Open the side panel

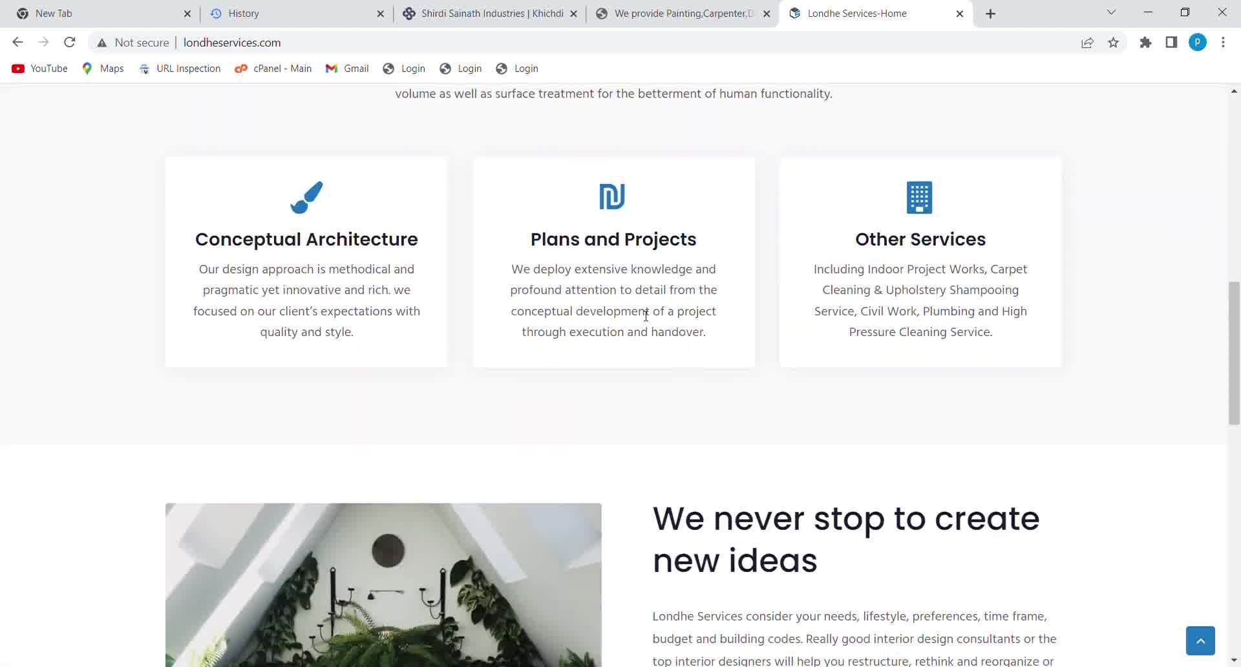(x=1171, y=42)
